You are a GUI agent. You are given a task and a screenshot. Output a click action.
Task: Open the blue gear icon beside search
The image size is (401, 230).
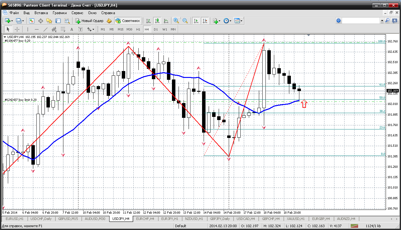click(339, 21)
